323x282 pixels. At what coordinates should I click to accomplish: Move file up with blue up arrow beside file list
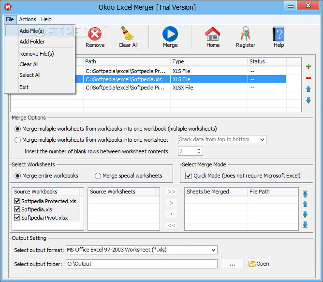click(308, 89)
